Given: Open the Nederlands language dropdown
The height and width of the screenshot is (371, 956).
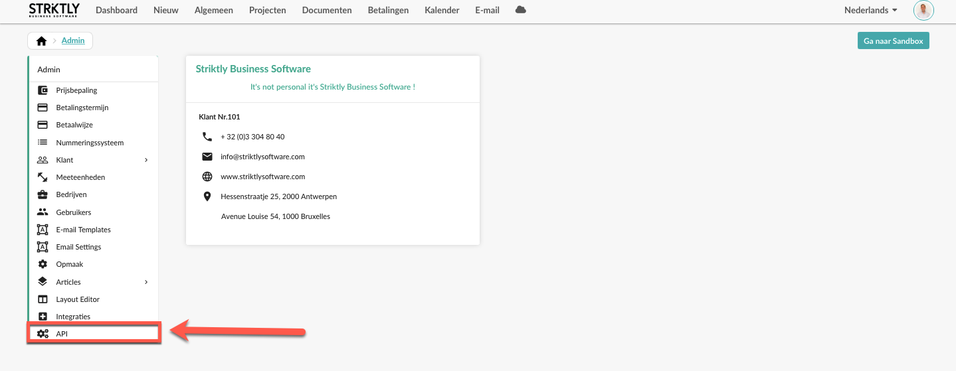Looking at the screenshot, I should click(x=870, y=10).
